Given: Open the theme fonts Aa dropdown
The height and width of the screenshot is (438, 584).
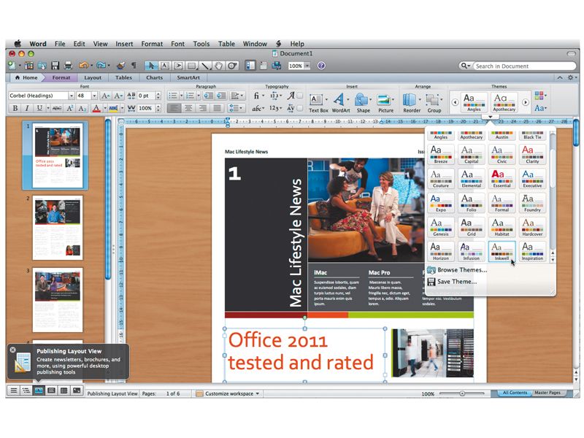Looking at the screenshot, I should [x=540, y=108].
